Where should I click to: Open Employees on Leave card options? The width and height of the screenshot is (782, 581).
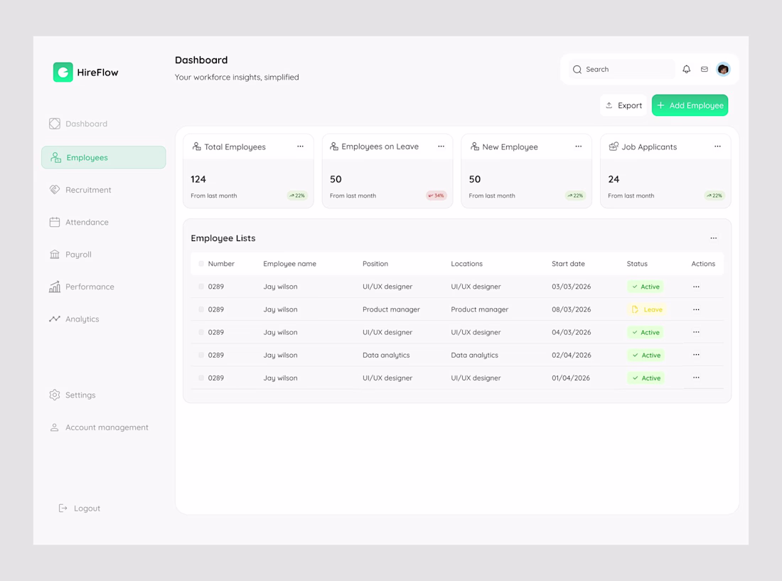pos(441,146)
